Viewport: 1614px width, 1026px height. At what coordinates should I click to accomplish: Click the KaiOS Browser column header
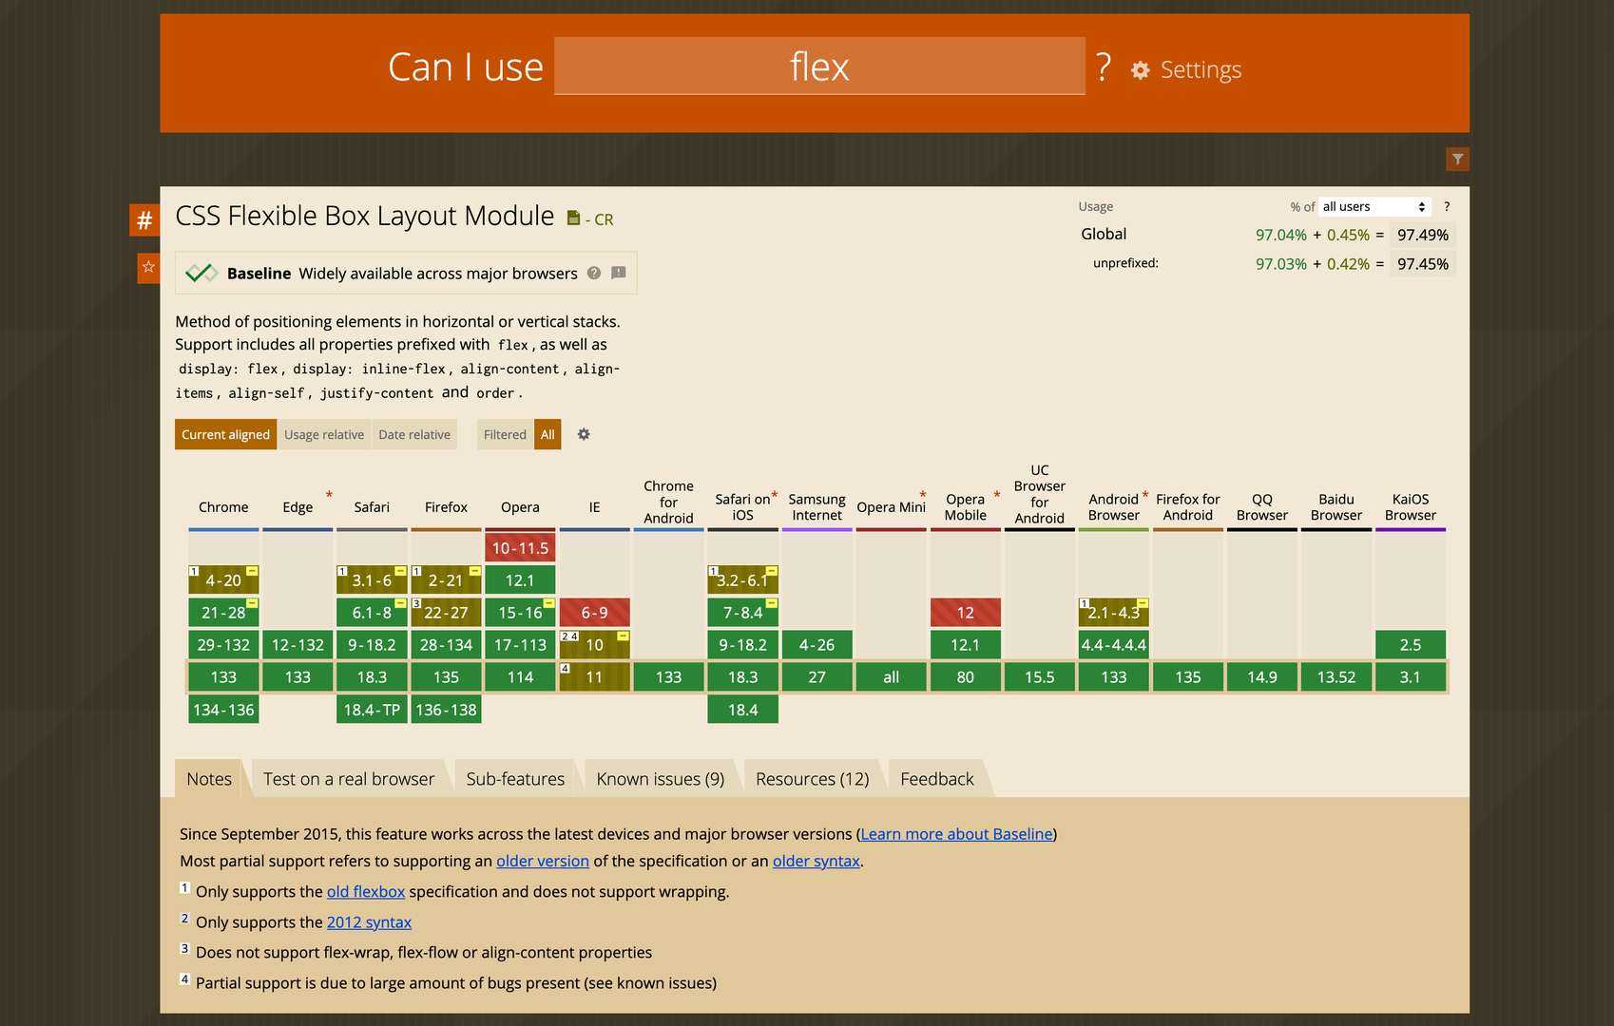(1411, 507)
